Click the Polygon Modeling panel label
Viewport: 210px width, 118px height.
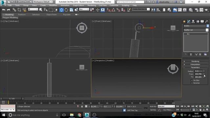point(10,17)
